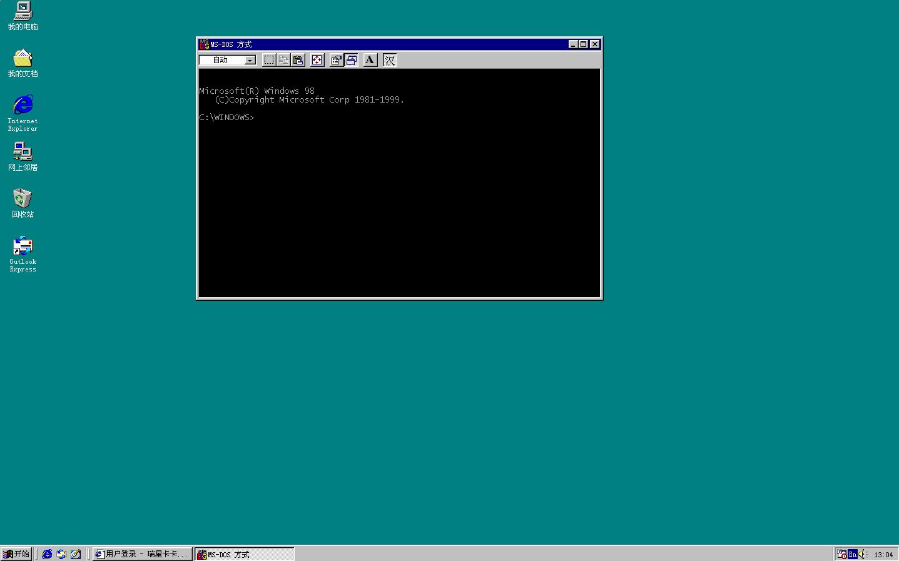Open MS-DOS Properties from the toolbar

337,60
